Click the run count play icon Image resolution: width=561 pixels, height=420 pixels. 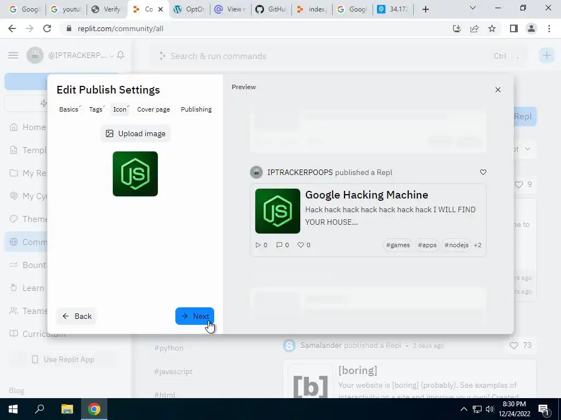[x=258, y=245]
